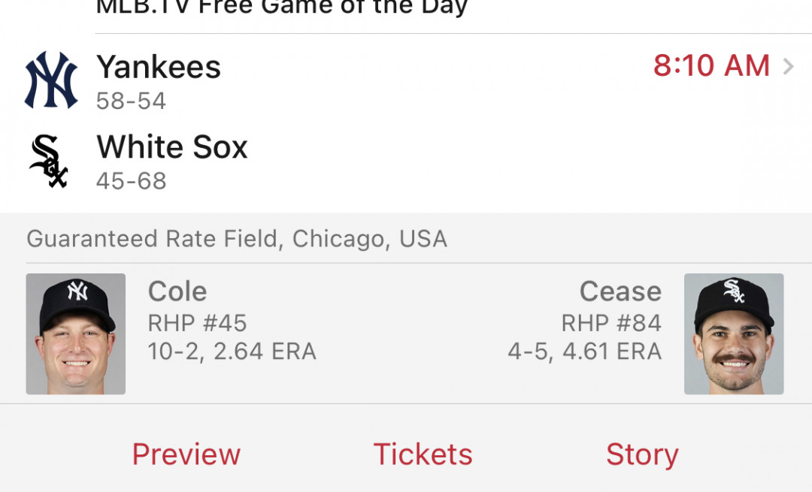Tap the White Sox 45-68 record

tap(131, 181)
